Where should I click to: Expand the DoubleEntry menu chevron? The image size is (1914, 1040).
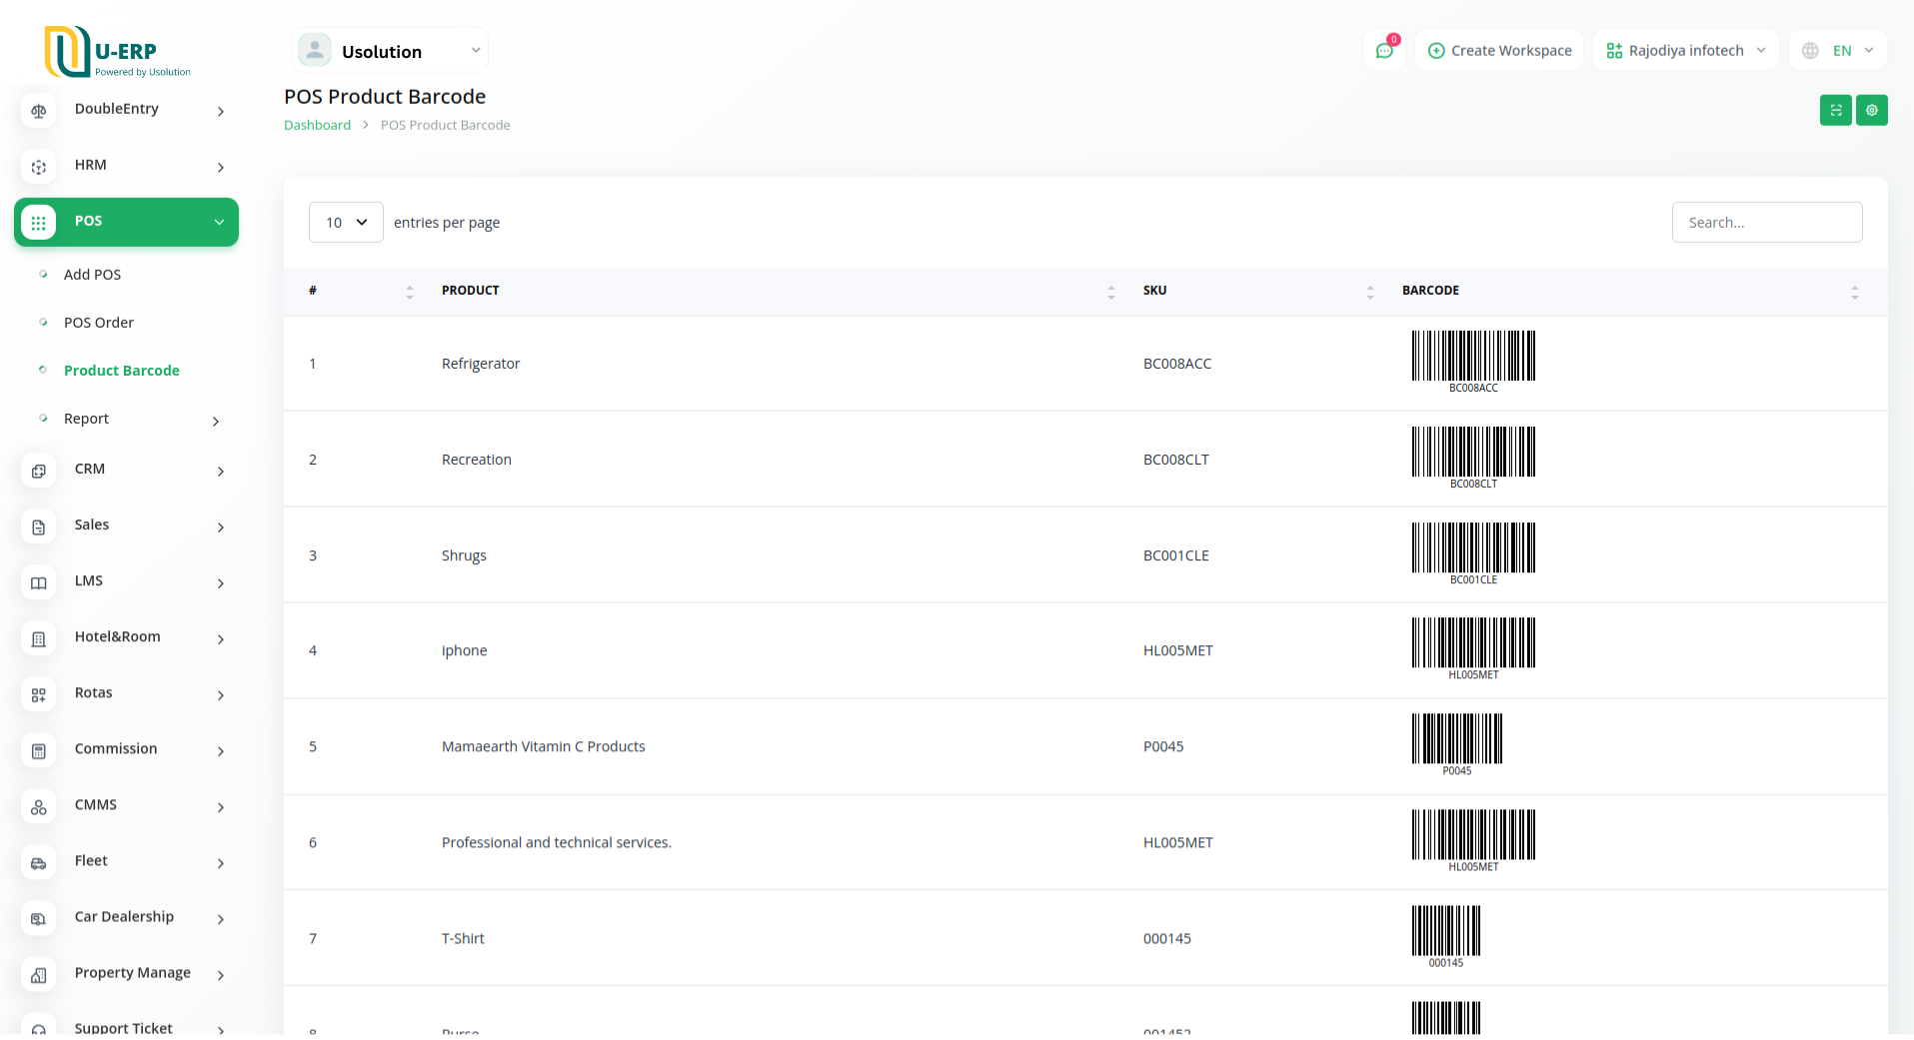[221, 111]
